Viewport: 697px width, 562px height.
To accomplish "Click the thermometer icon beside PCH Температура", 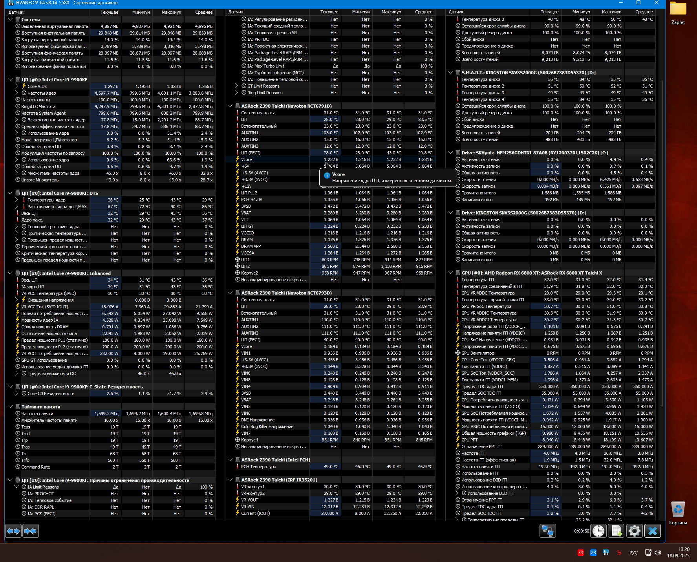I will point(238,467).
